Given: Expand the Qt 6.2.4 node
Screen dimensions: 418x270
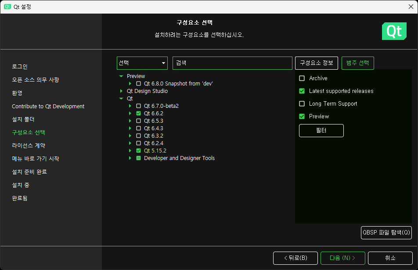Looking at the screenshot, I should coord(130,143).
